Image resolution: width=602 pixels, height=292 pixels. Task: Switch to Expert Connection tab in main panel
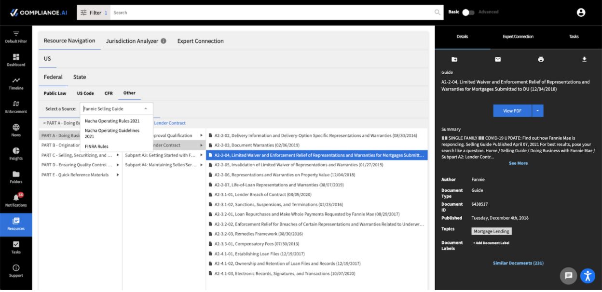201,41
